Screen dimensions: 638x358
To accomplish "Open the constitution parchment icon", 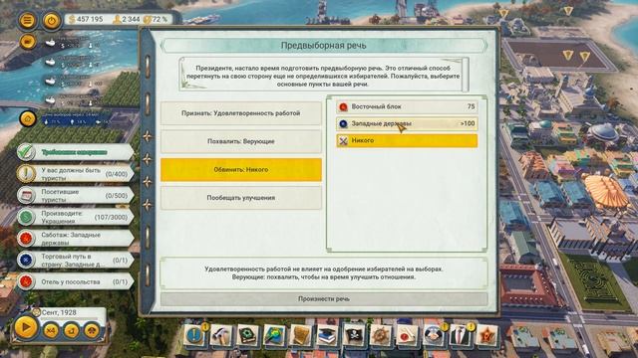I will tap(300, 336).
